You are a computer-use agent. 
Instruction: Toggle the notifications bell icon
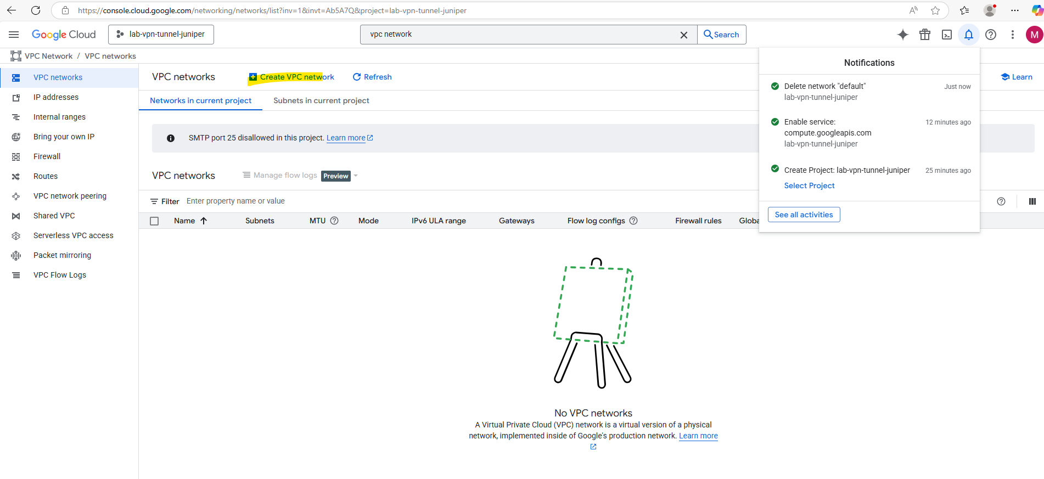click(x=969, y=35)
